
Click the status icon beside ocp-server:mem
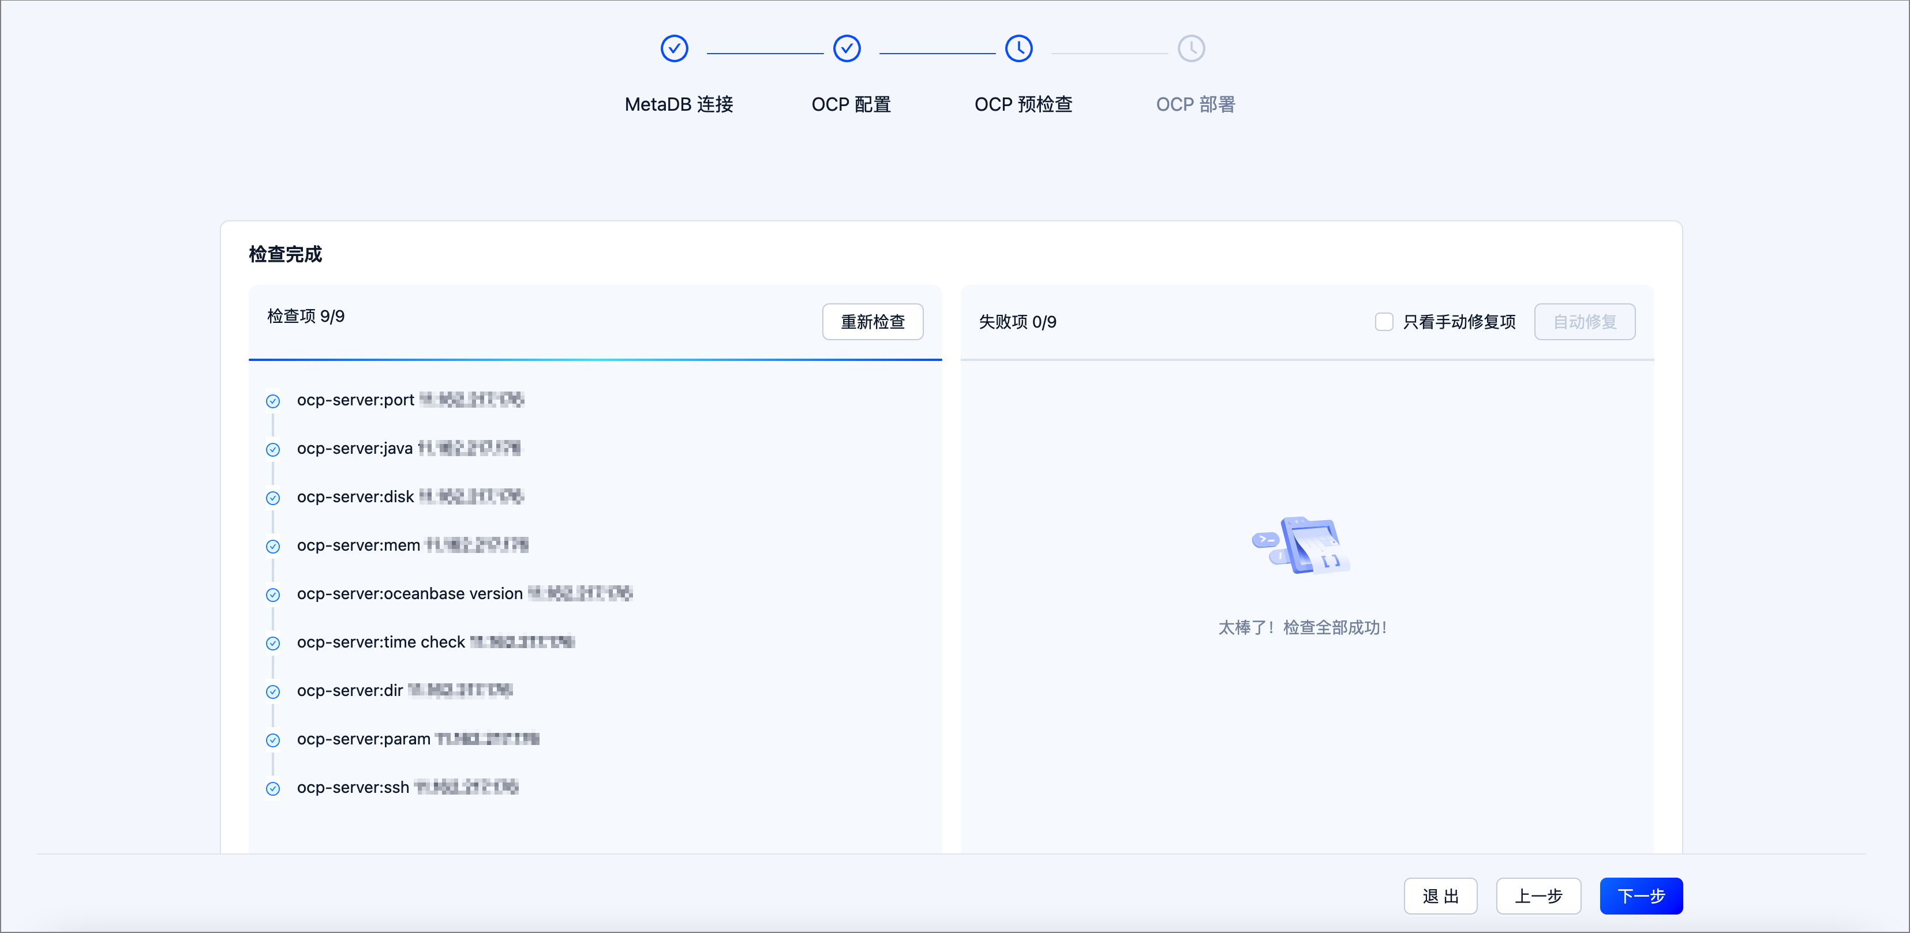(x=273, y=546)
